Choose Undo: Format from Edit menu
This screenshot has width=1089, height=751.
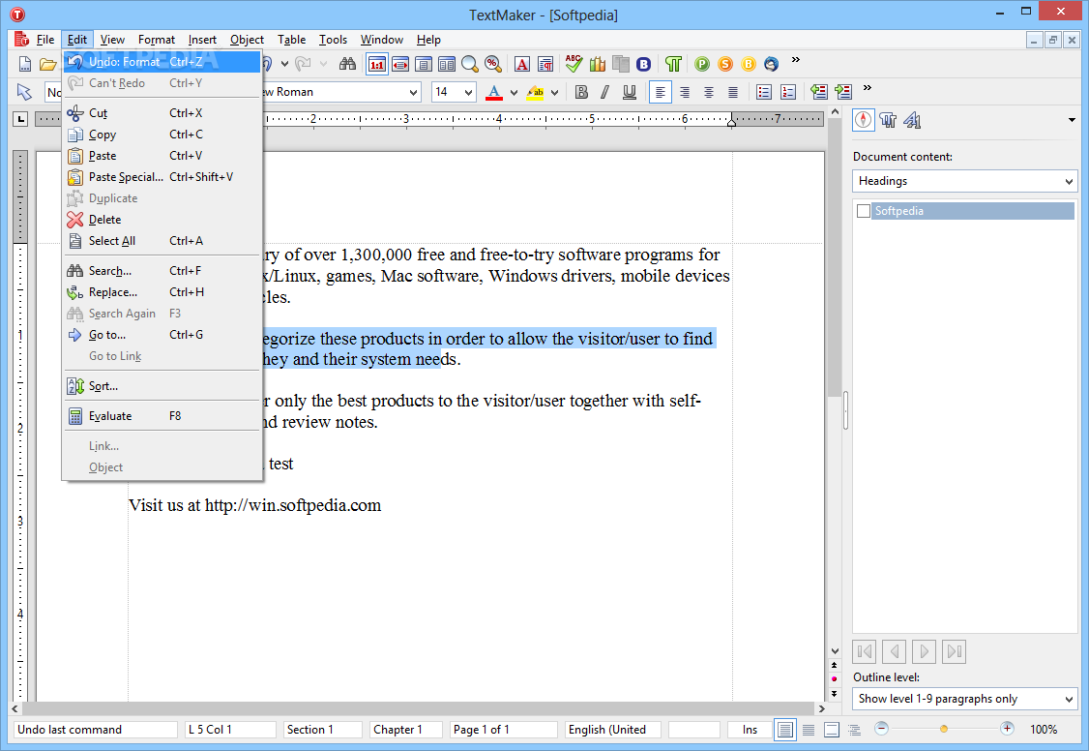click(x=162, y=62)
